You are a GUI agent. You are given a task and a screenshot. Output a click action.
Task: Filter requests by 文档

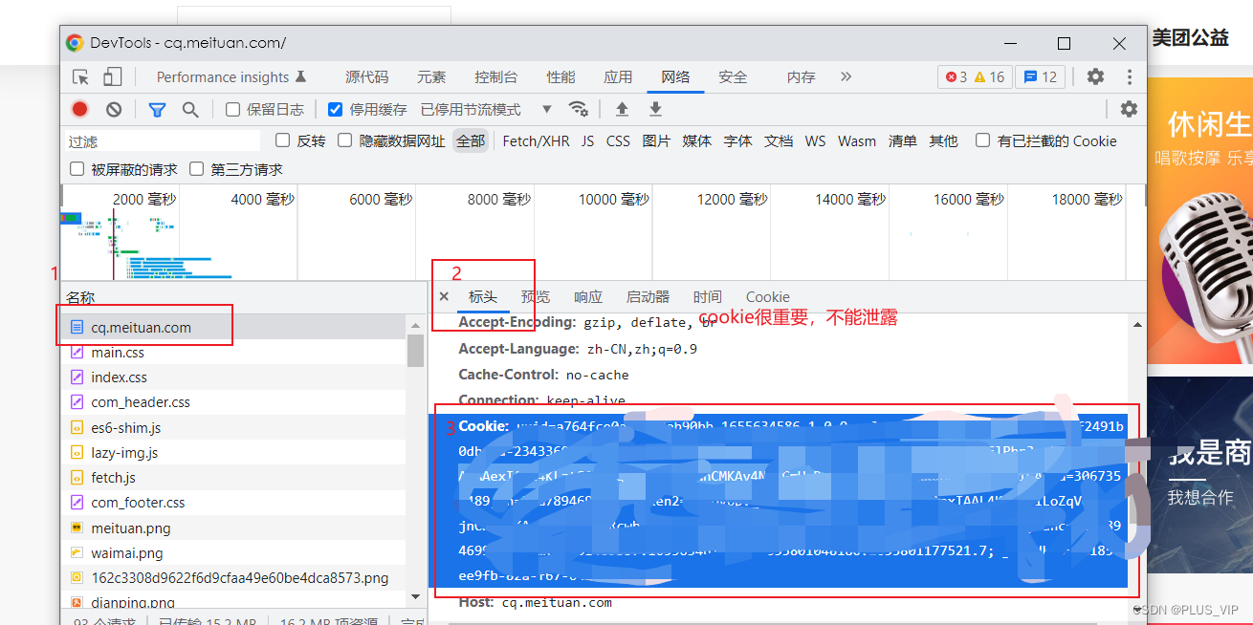click(x=779, y=140)
